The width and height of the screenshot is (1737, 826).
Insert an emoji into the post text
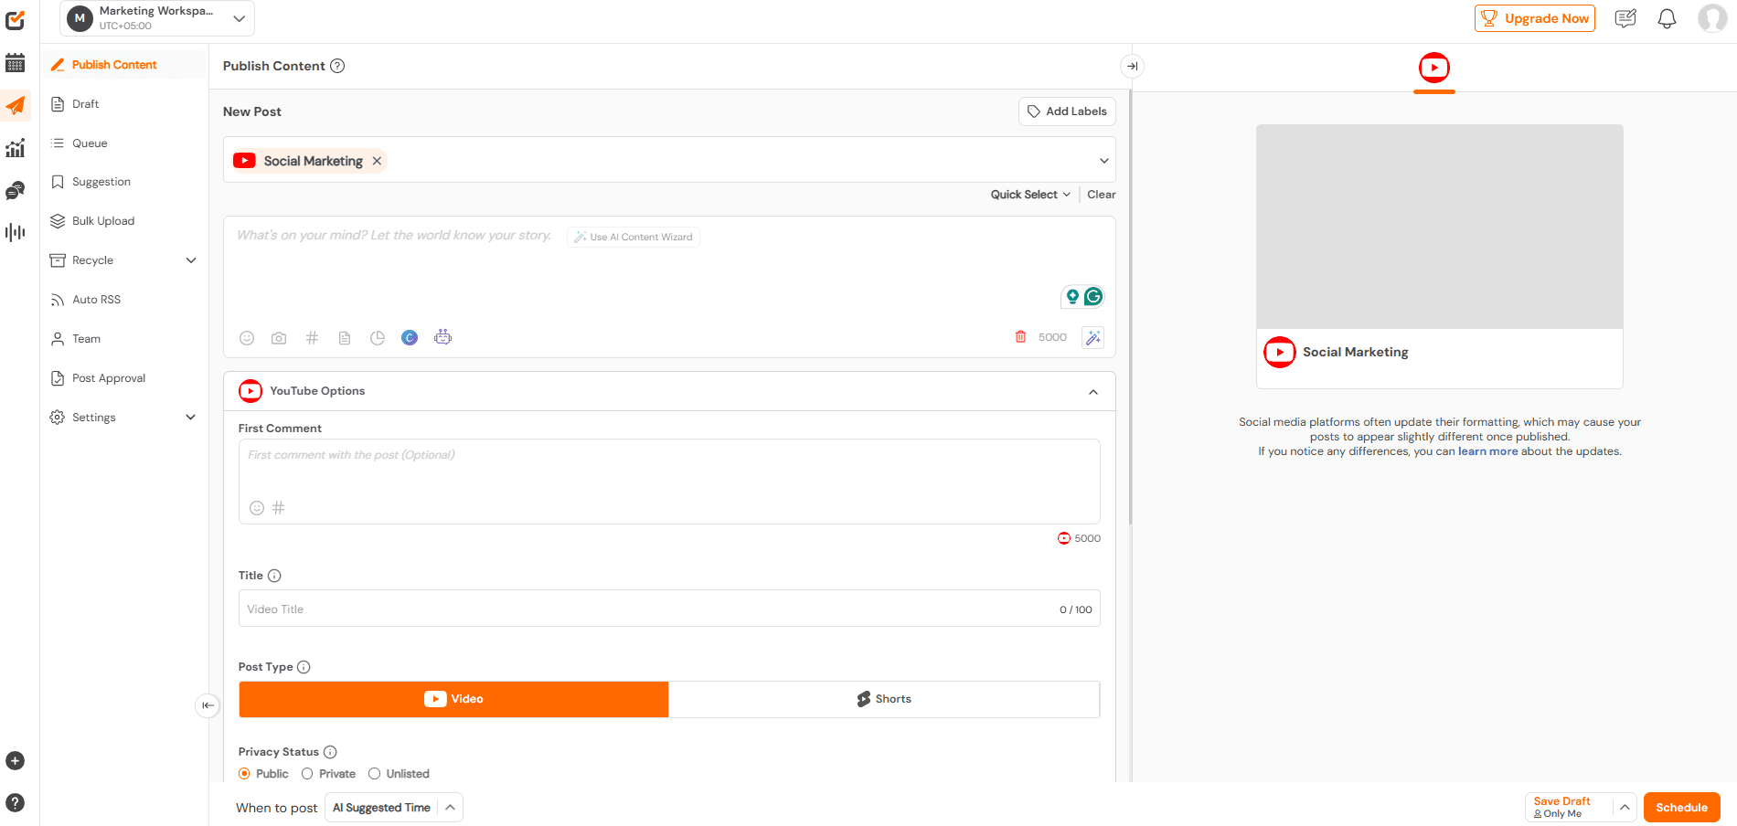pyautogui.click(x=246, y=337)
